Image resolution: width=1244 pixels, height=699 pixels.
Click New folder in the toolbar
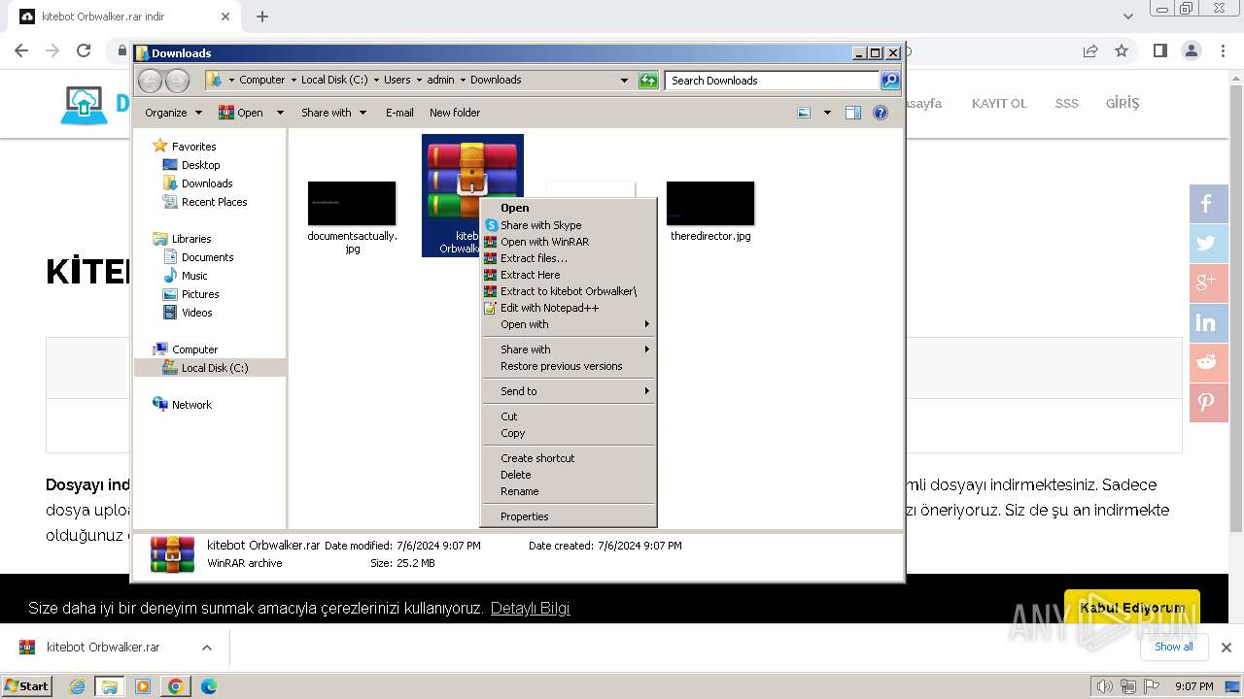(455, 113)
